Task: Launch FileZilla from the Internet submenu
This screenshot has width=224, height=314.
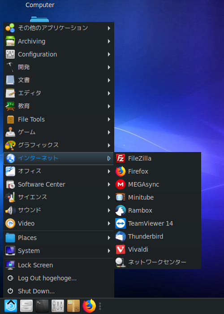Action: [157, 158]
